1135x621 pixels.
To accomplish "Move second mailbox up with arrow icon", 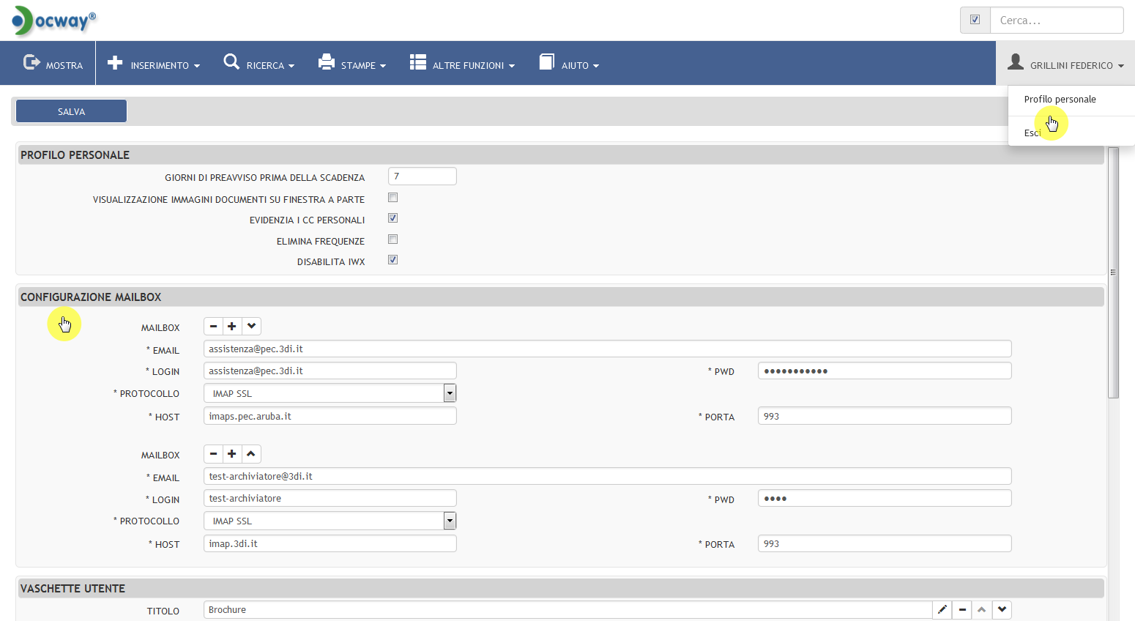I will (251, 454).
